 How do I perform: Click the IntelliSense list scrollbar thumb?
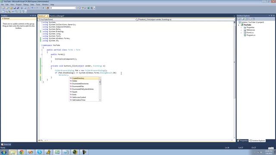point(100,82)
